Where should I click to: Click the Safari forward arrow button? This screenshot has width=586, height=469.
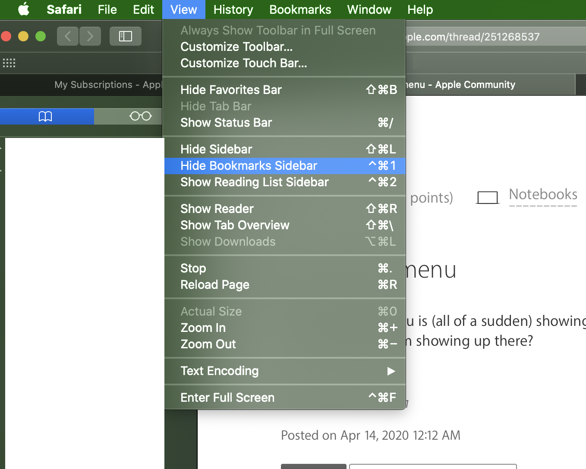point(90,36)
